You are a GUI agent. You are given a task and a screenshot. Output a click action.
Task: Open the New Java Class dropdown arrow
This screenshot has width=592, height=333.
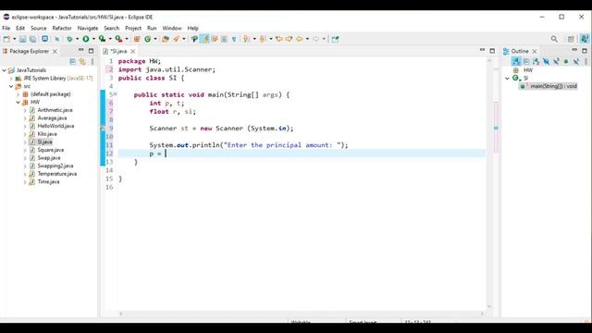click(155, 39)
